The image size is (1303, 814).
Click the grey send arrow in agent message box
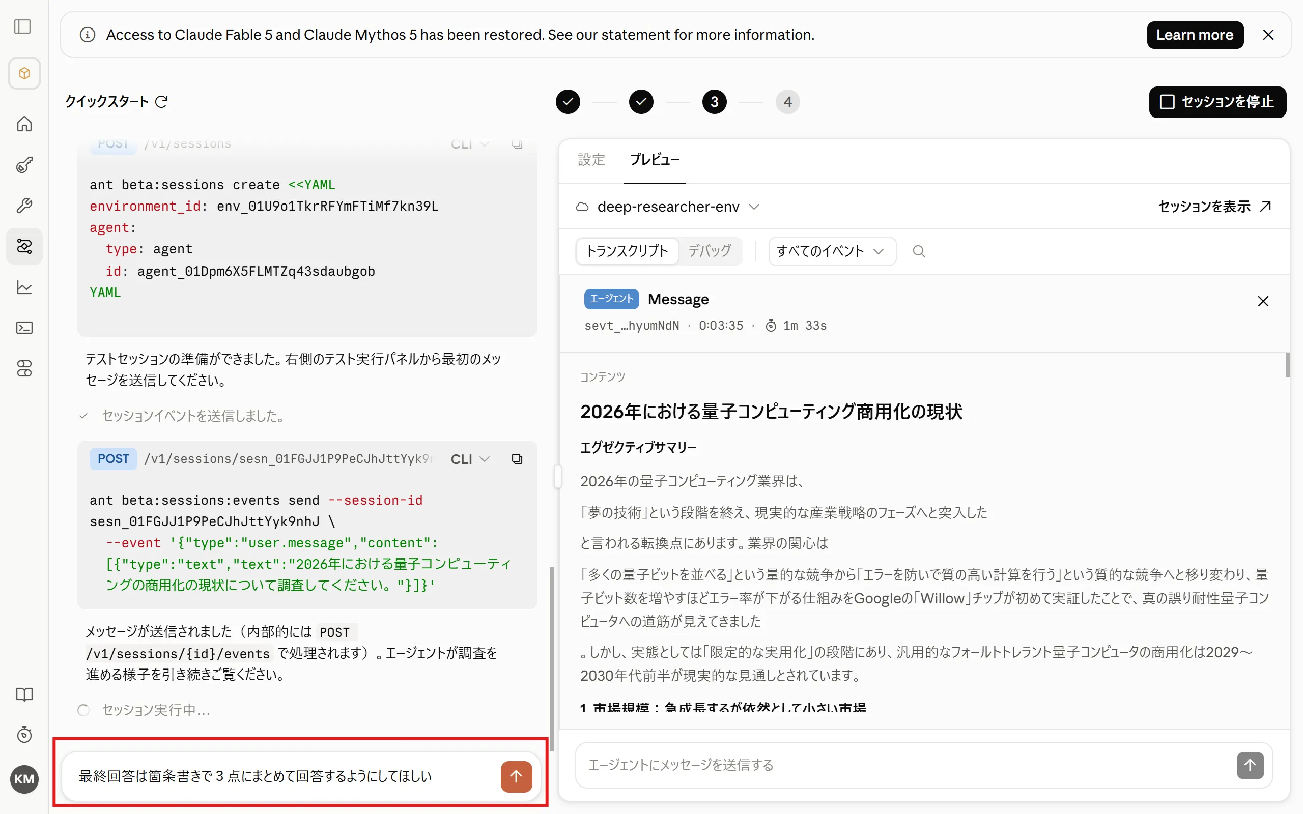(1250, 765)
